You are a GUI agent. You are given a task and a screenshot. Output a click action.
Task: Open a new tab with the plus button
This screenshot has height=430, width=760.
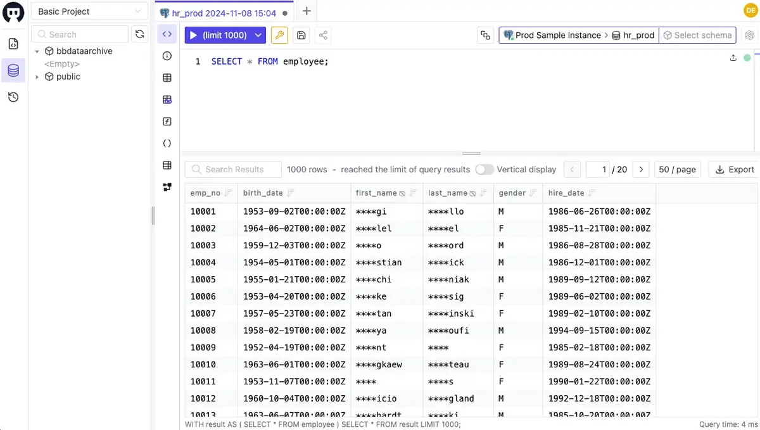tap(307, 11)
